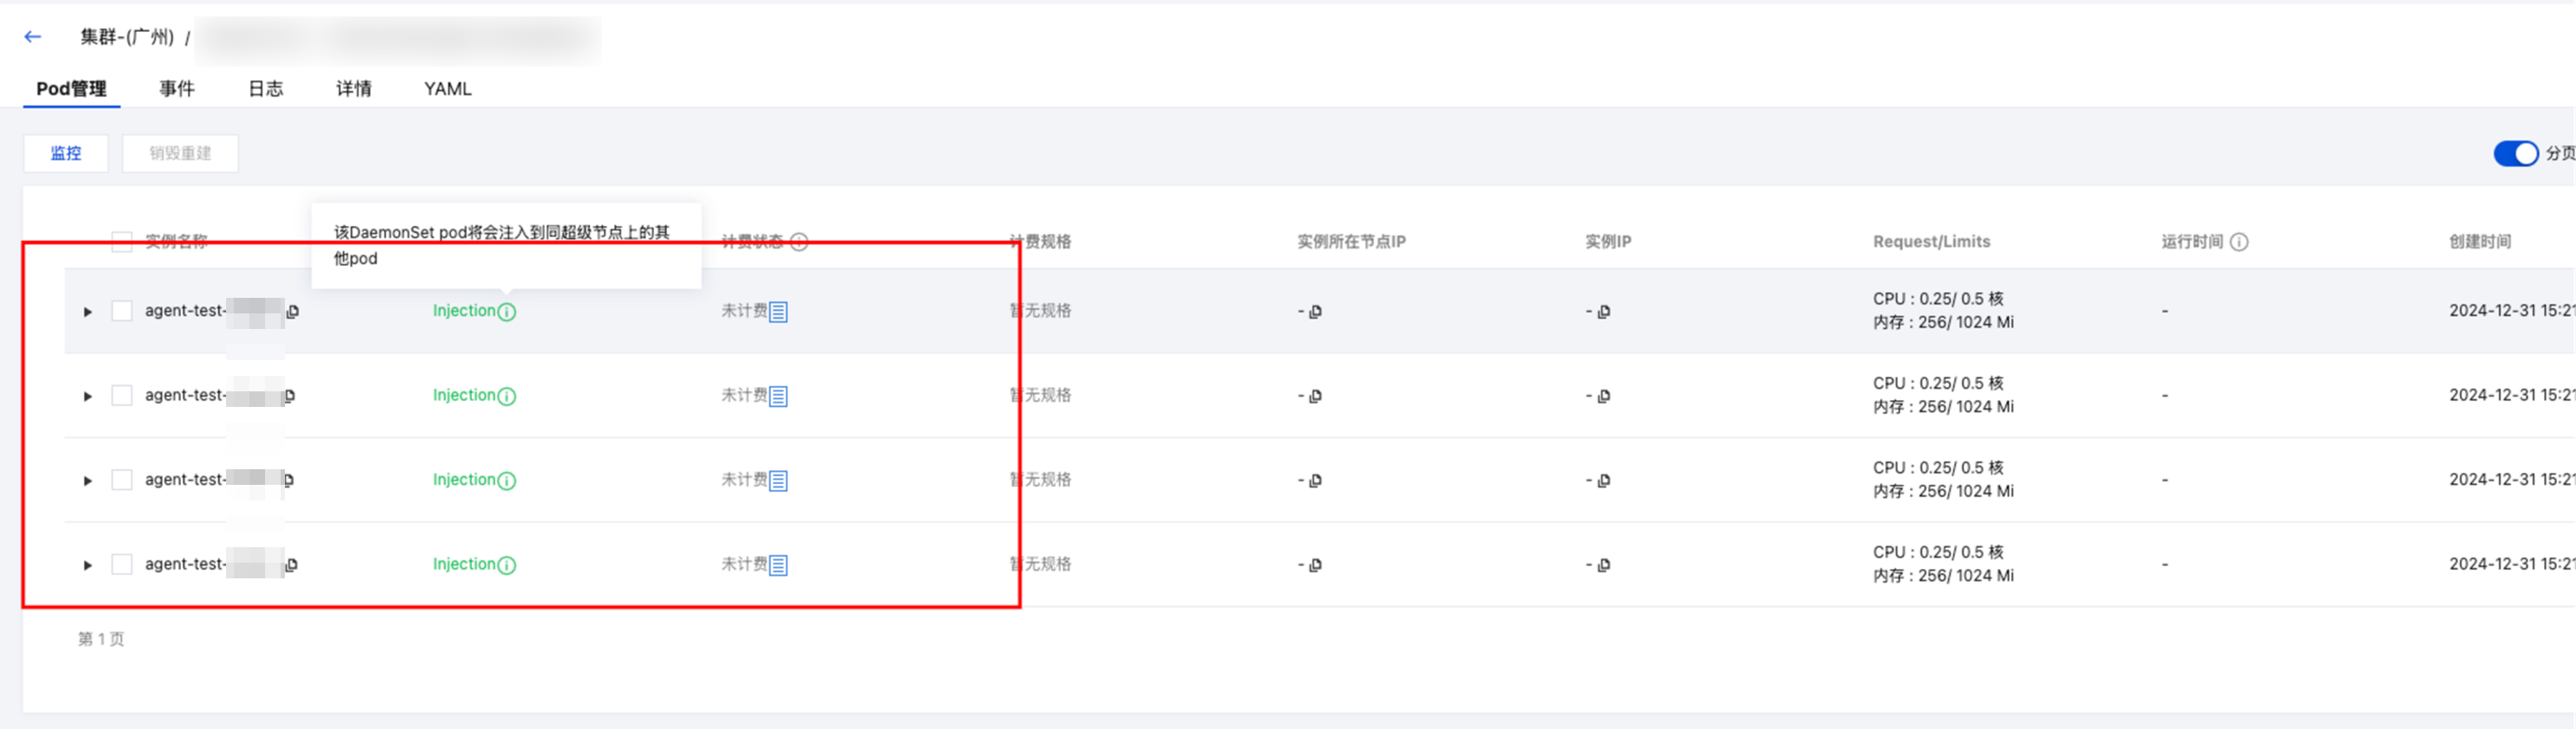2576x729 pixels.
Task: Click the 运行时间 column info icon
Action: pos(2239,242)
